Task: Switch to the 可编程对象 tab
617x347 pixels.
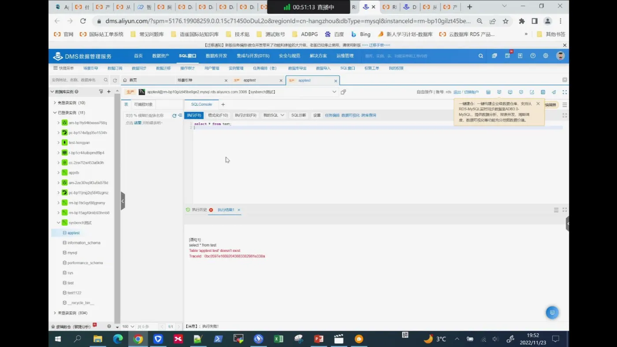Action: pyautogui.click(x=143, y=104)
